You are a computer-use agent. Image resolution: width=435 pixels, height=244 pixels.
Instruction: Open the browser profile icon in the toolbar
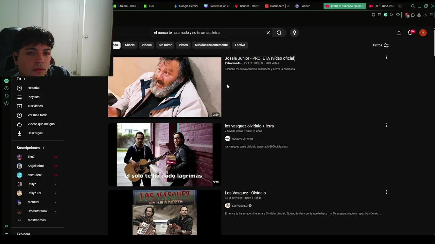pyautogui.click(x=419, y=15)
